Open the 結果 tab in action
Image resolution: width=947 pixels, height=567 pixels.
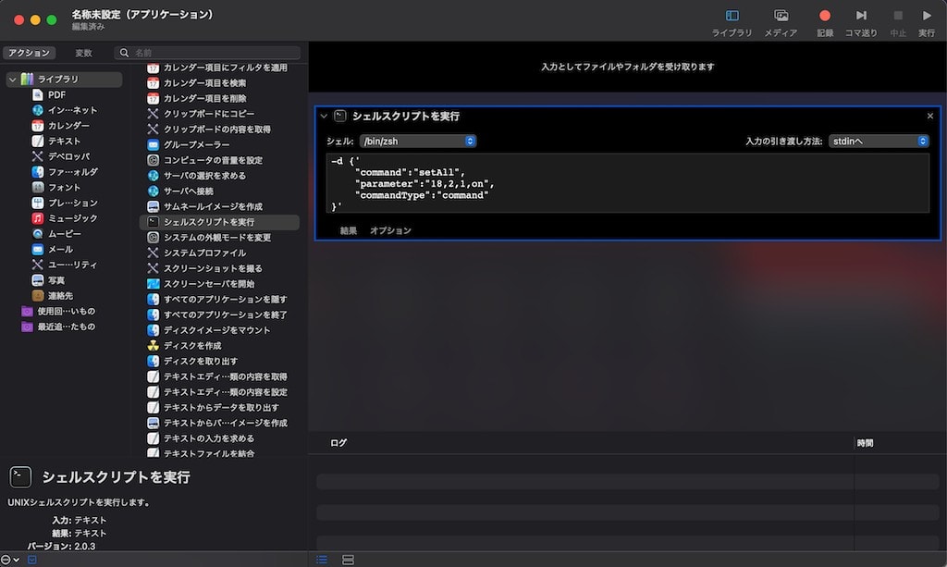348,230
